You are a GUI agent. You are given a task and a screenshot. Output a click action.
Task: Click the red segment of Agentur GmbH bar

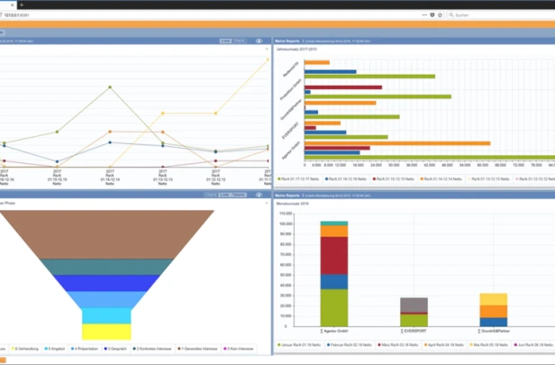pyautogui.click(x=334, y=256)
